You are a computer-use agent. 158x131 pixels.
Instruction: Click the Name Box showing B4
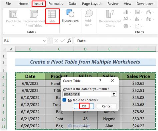click(22, 41)
